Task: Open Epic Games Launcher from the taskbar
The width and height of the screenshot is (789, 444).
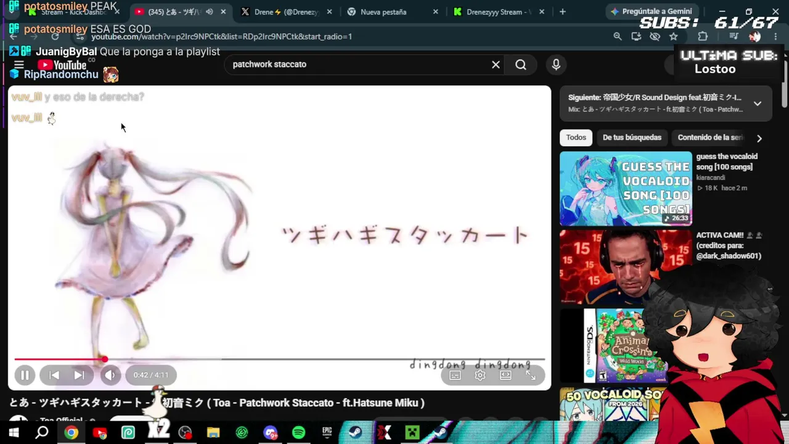Action: point(327,432)
